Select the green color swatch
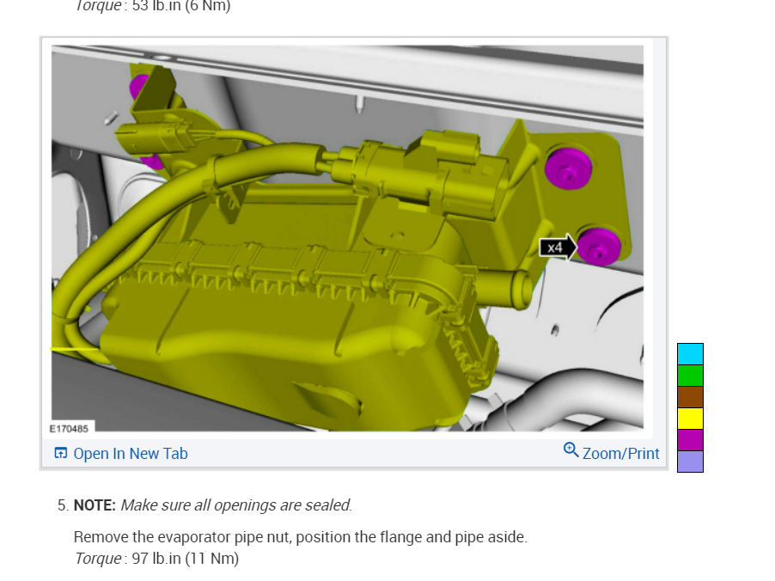This screenshot has height=581, width=775. (x=690, y=376)
